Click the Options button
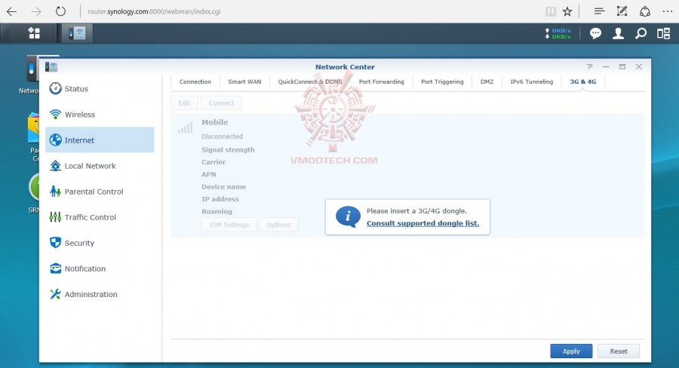The width and height of the screenshot is (679, 368). click(x=279, y=225)
